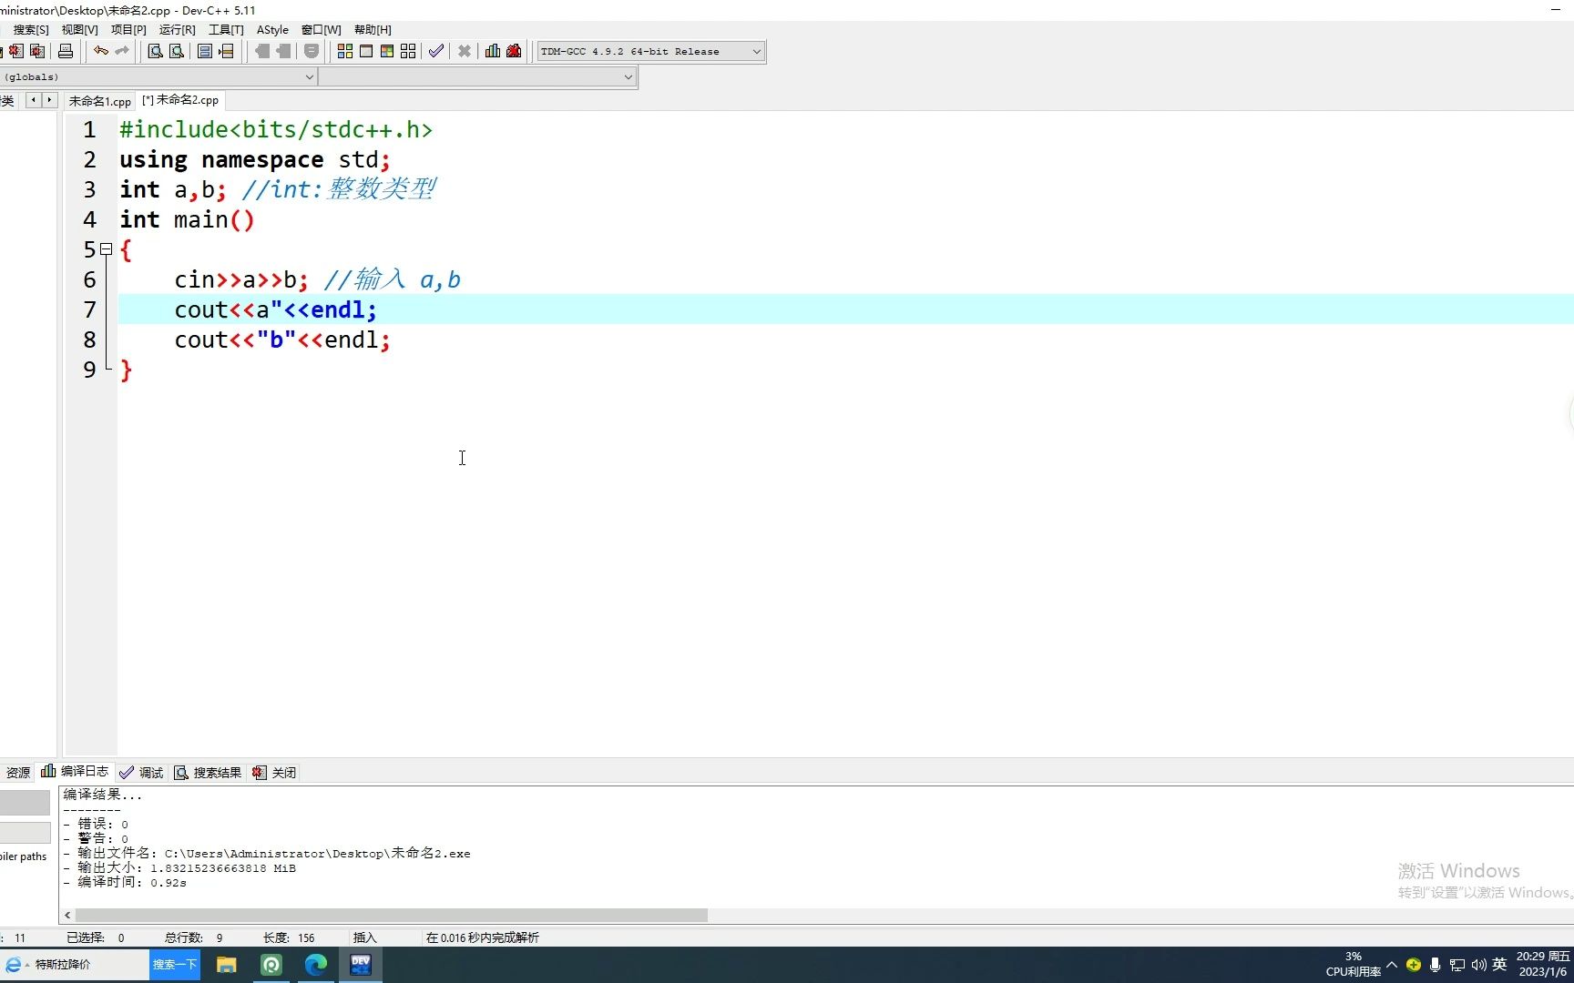Click the Close All files toolbar icon
Screen dimensions: 1574x983
(x=37, y=51)
